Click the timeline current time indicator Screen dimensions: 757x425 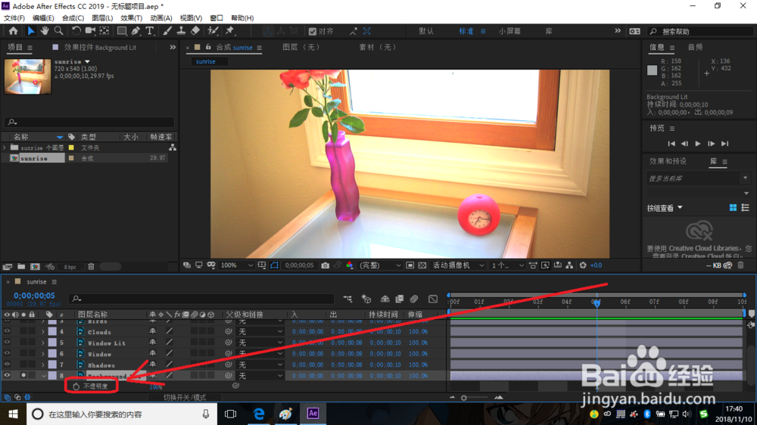click(597, 303)
